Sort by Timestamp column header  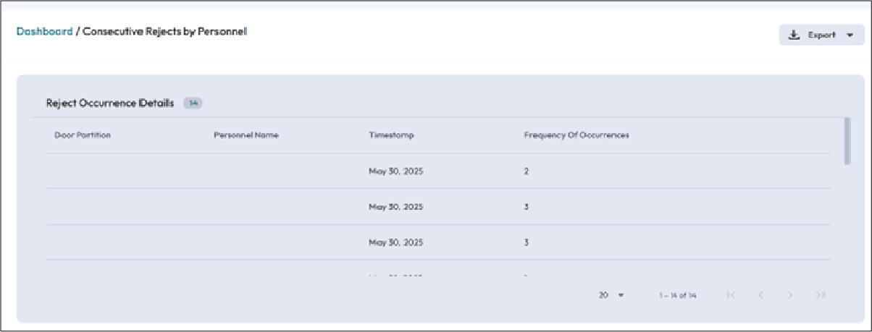click(391, 135)
